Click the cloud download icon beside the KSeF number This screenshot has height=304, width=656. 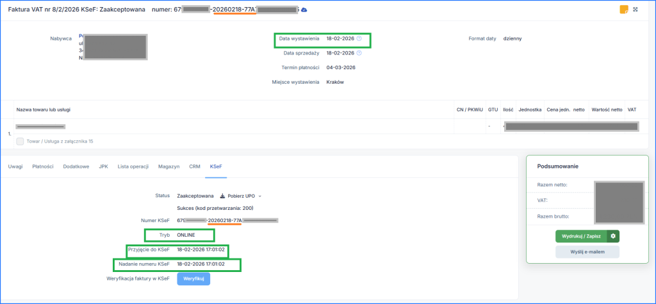pos(304,10)
